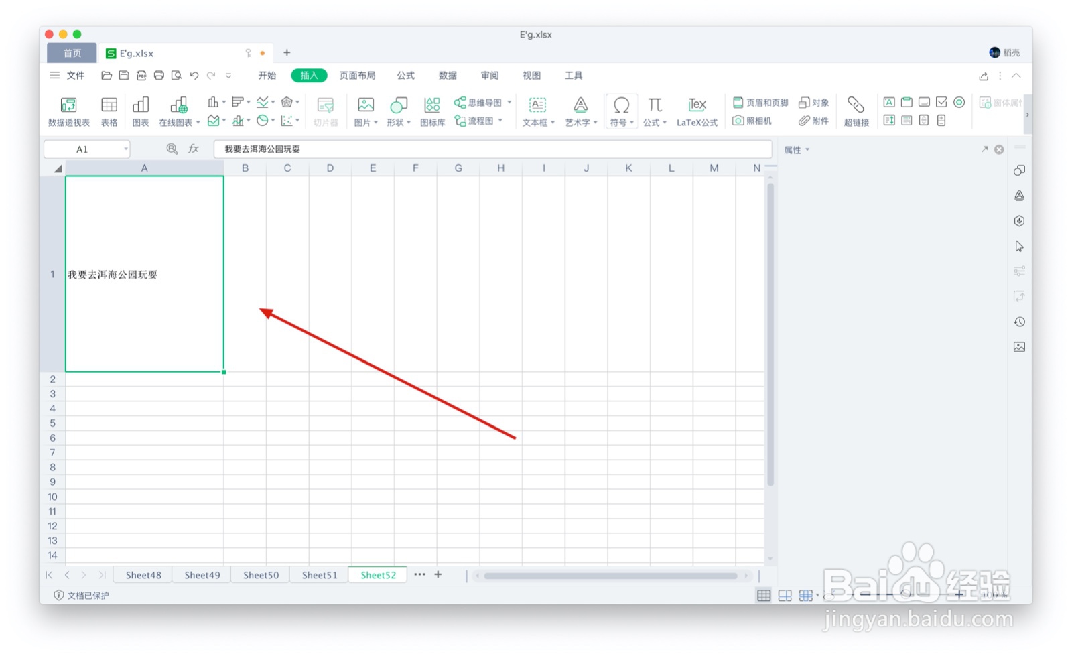Click the save icon in quick toolbar
Image resolution: width=1072 pixels, height=656 pixels.
coord(124,76)
